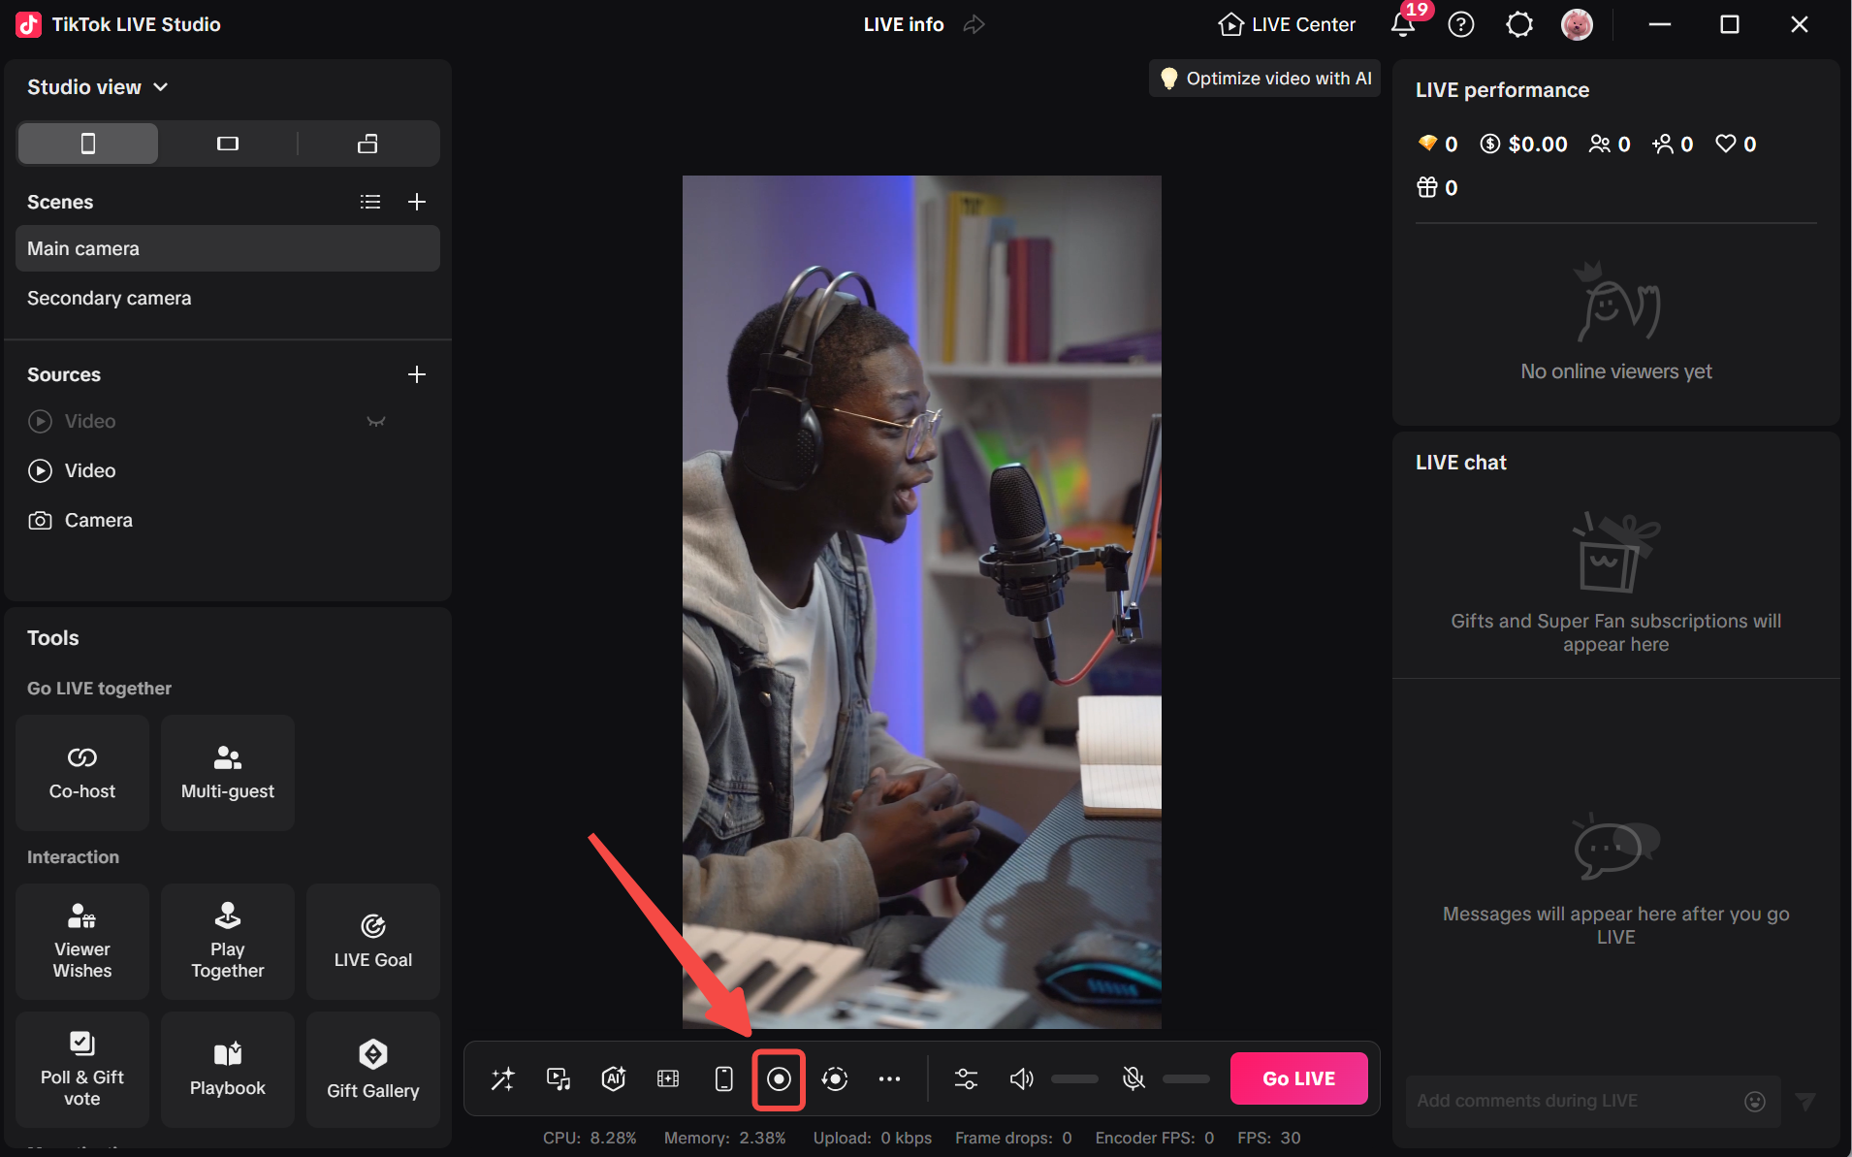Image resolution: width=1852 pixels, height=1157 pixels.
Task: Mute the speaker output
Action: tap(1021, 1078)
